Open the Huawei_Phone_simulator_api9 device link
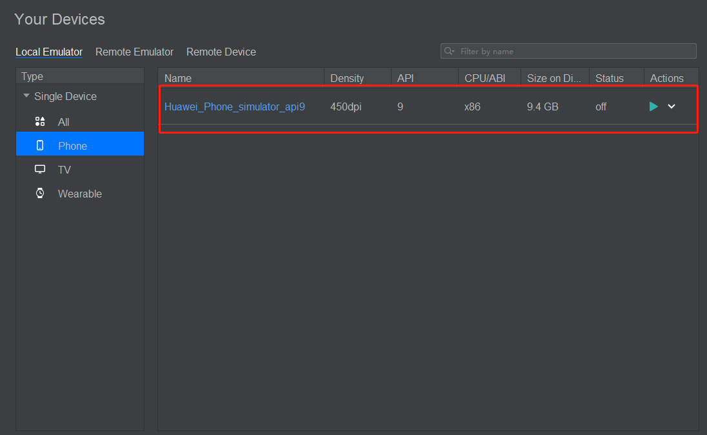The image size is (707, 435). coord(234,106)
